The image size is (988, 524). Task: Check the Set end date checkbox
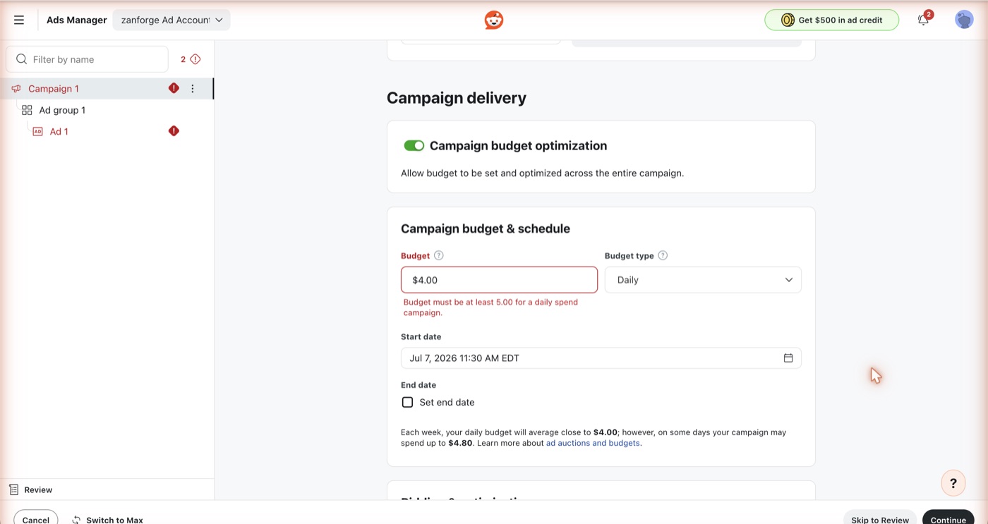(x=407, y=402)
